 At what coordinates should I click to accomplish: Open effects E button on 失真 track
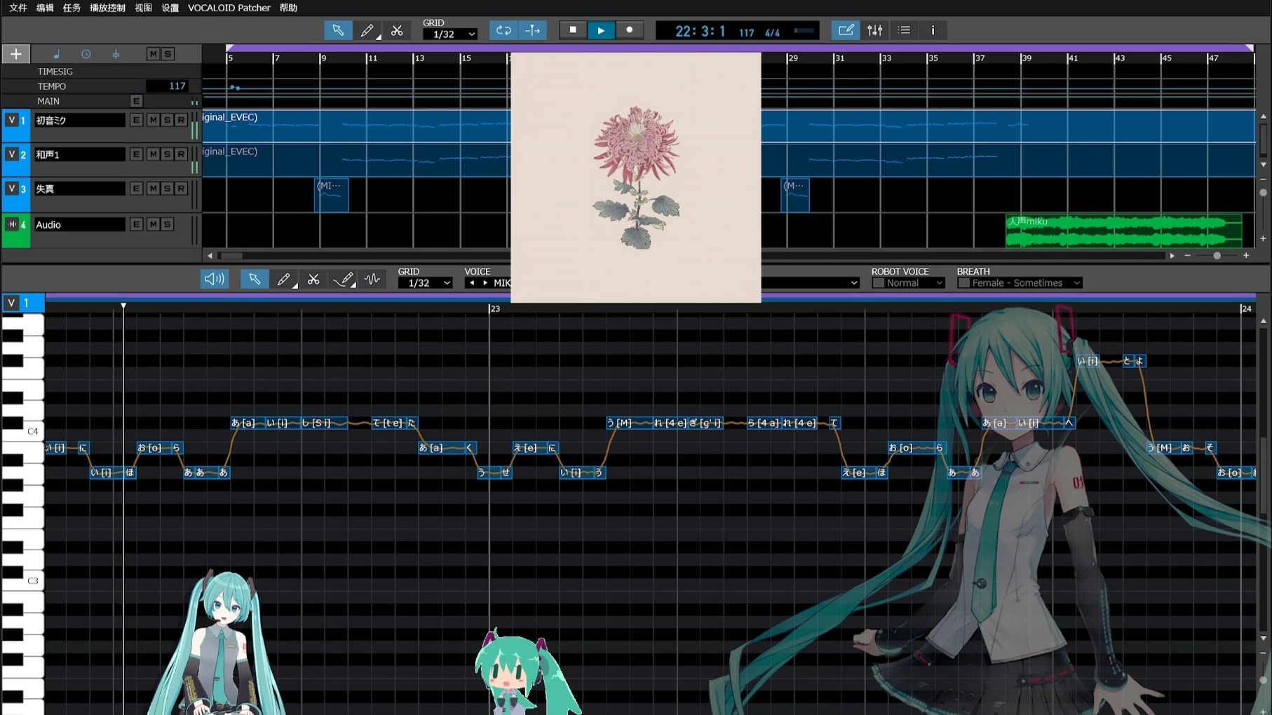pos(136,189)
